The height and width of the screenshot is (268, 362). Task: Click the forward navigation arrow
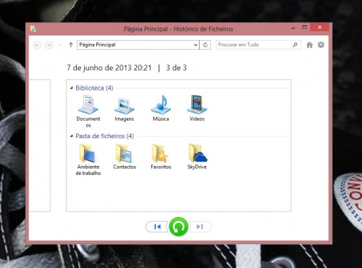coord(49,45)
